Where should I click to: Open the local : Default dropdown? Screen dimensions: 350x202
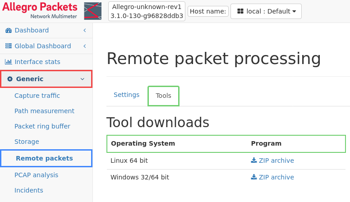tap(266, 11)
